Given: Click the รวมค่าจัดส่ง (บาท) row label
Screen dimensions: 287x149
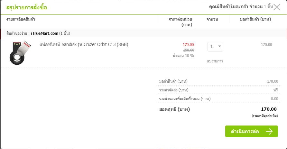Looking at the screenshot, I should pos(174,90).
